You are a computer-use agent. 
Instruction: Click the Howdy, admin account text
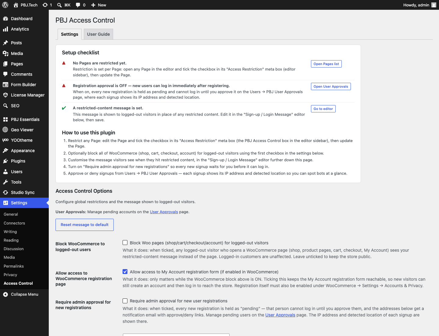click(416, 5)
